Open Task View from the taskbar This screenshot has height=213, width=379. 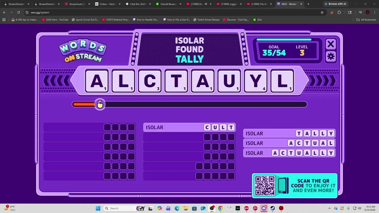[x=150, y=208]
